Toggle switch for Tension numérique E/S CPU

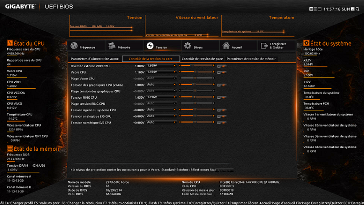point(222,123)
